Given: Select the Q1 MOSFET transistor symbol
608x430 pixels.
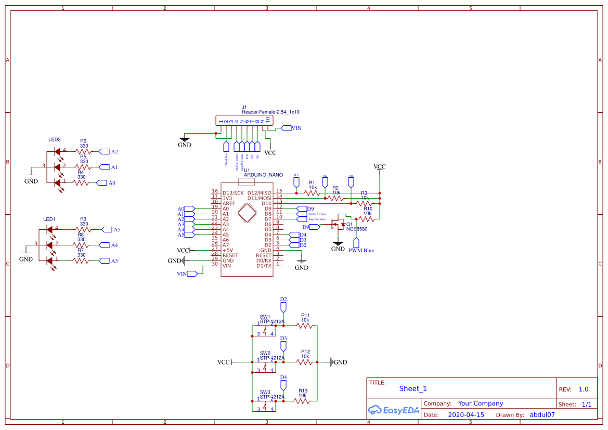Looking at the screenshot, I should (338, 225).
